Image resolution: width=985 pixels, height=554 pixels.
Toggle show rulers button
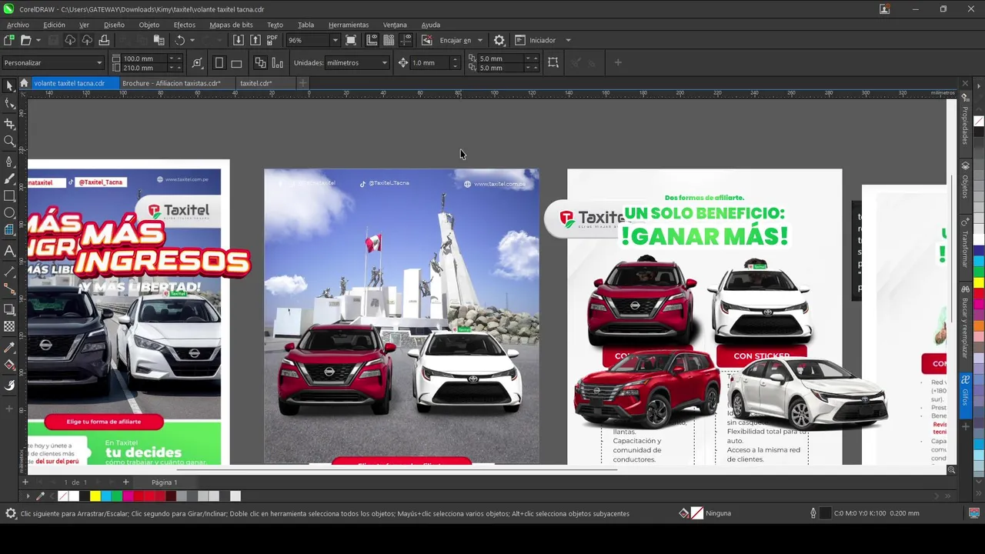(x=372, y=40)
